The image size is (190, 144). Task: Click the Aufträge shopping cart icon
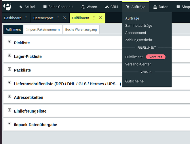tap(128, 7)
